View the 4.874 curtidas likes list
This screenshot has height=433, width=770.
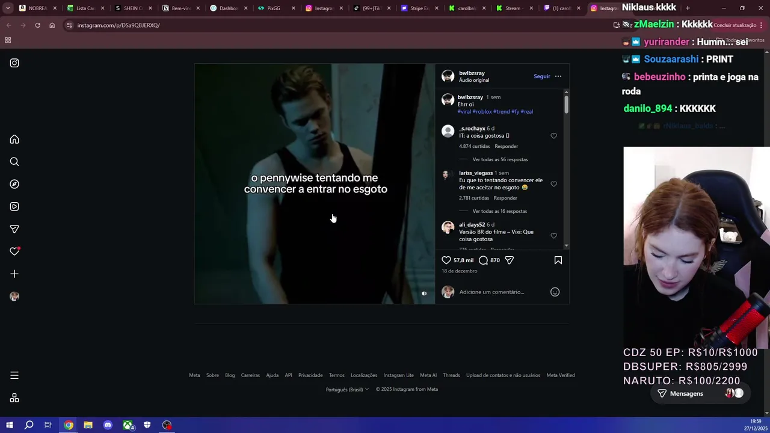tap(474, 146)
